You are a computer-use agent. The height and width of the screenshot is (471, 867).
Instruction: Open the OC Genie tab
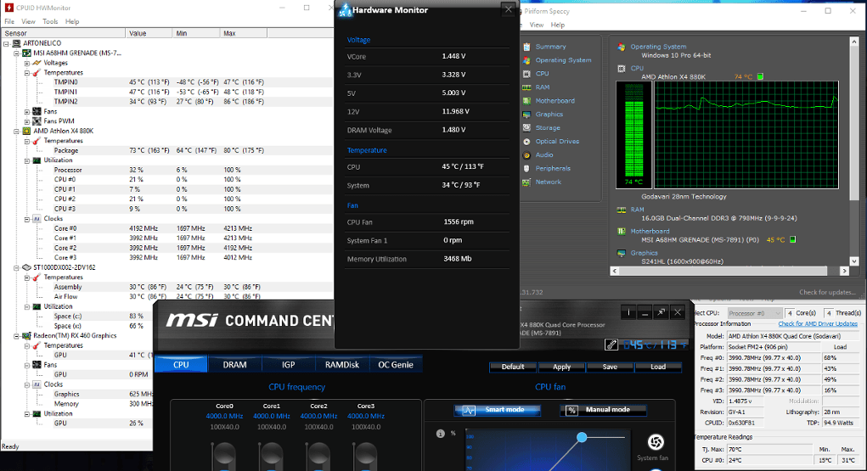(x=396, y=365)
